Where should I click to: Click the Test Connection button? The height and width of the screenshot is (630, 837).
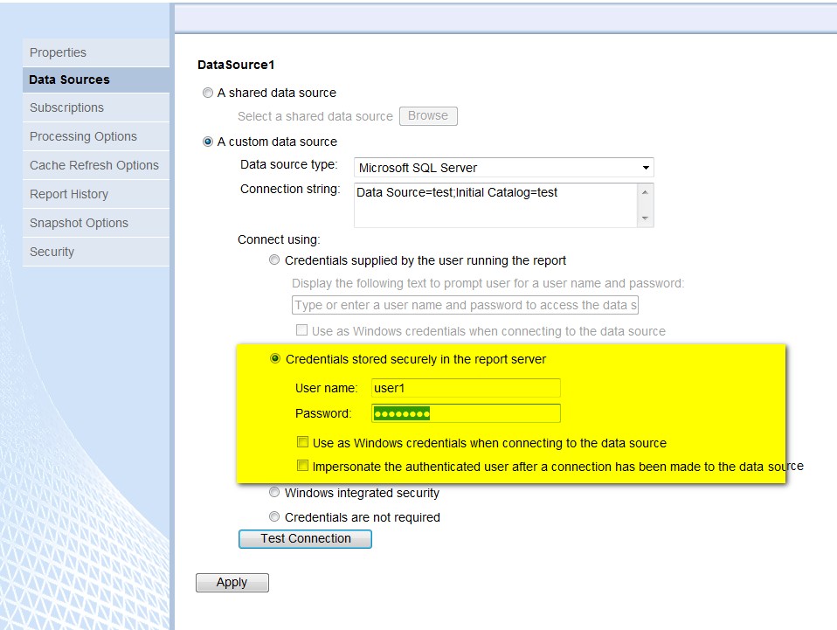coord(304,538)
